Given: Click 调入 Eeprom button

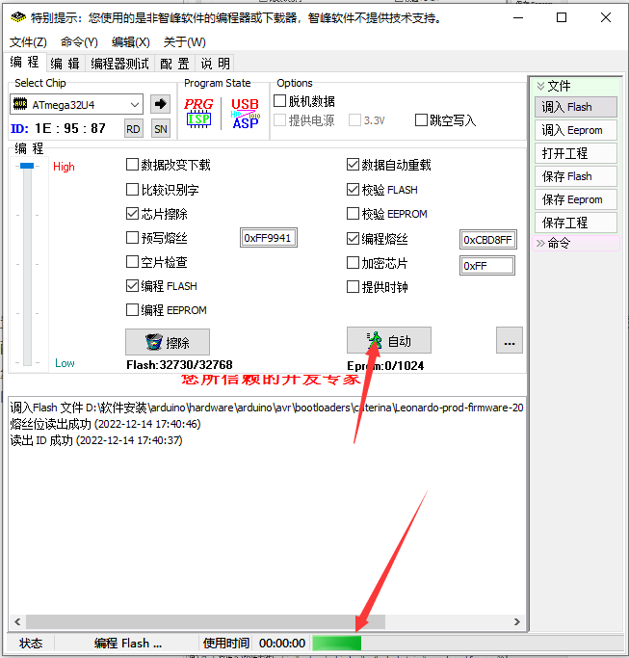Looking at the screenshot, I should [x=576, y=130].
